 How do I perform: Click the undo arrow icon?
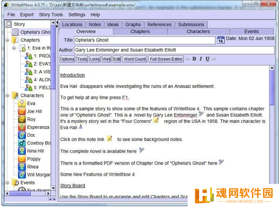(x=188, y=59)
